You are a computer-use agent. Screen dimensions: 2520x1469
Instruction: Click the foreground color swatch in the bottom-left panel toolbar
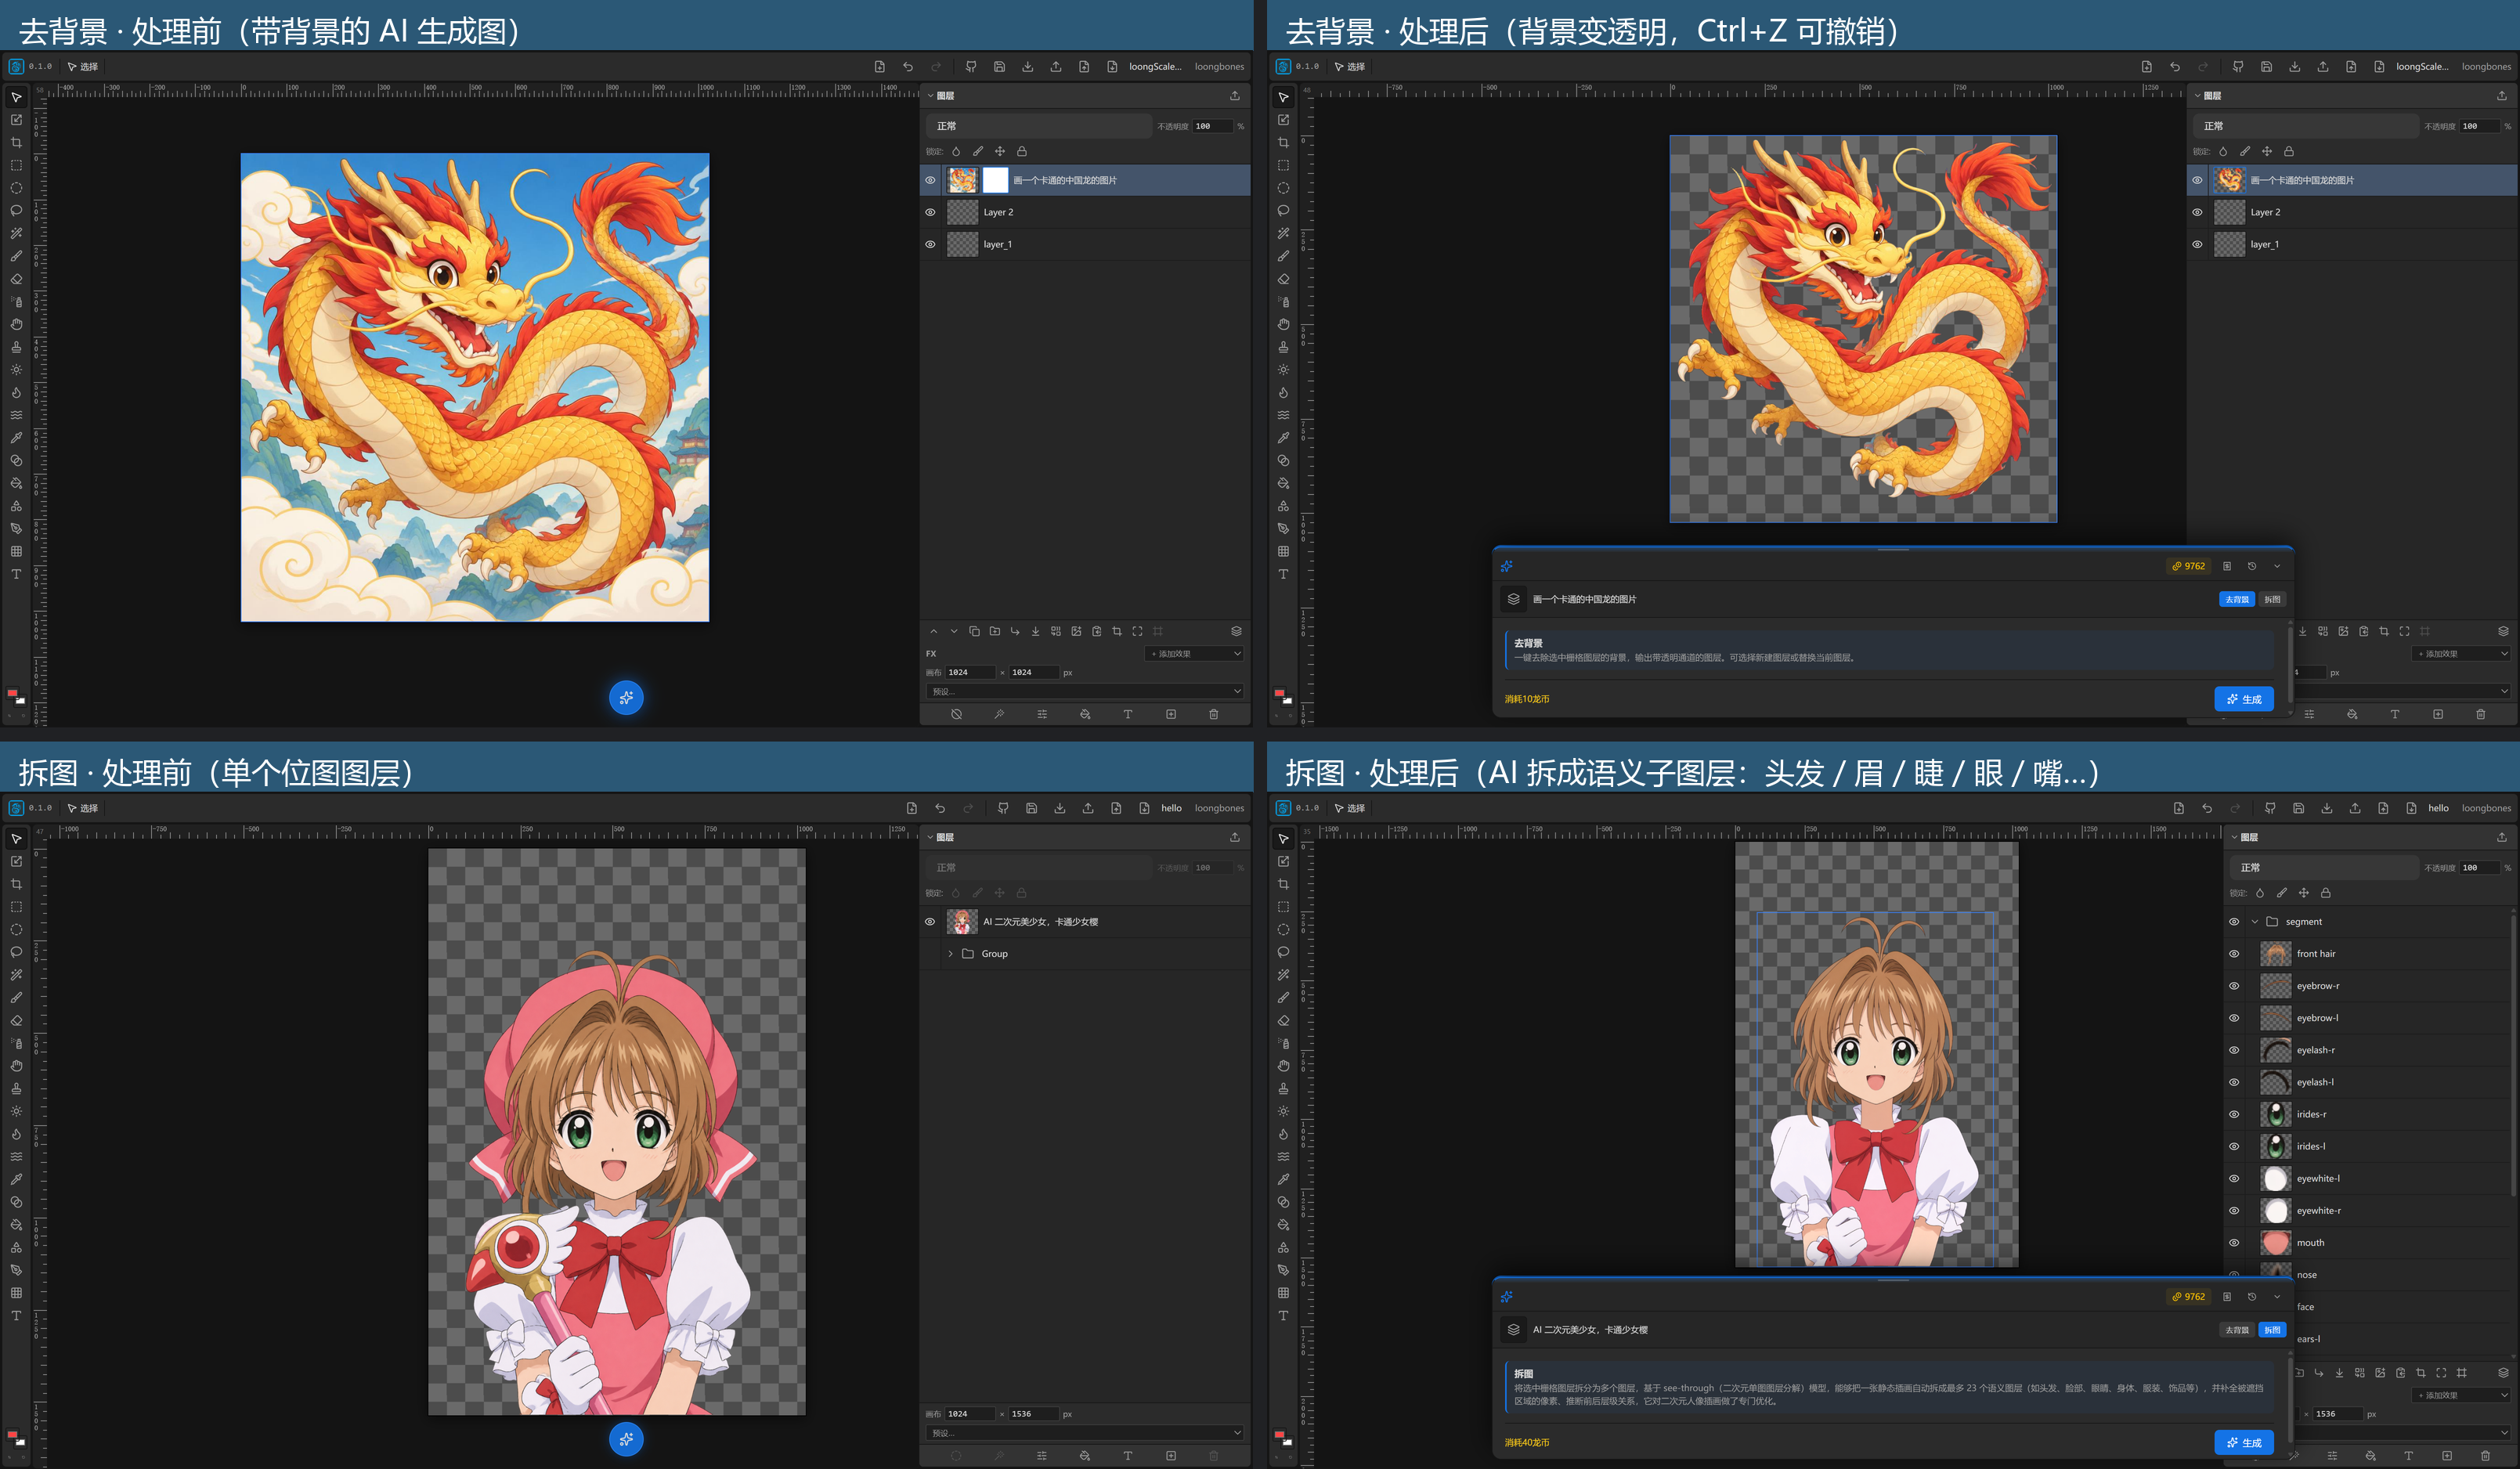[x=12, y=1434]
